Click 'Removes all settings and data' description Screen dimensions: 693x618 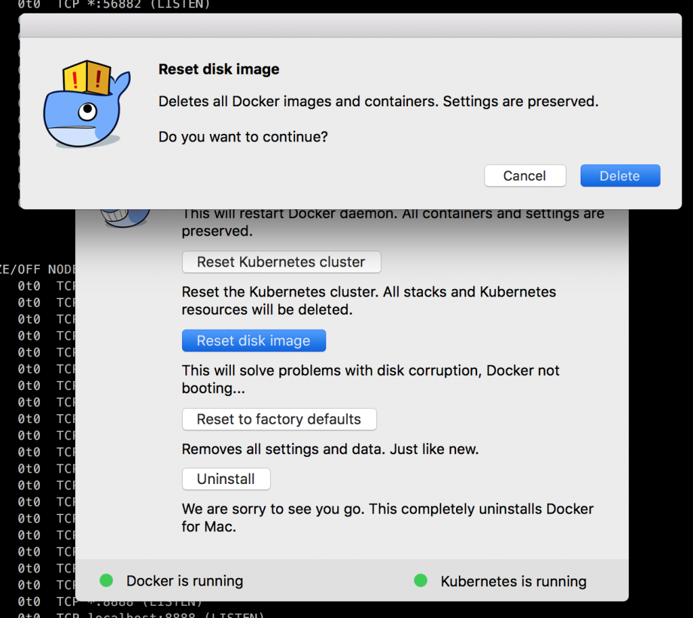pos(330,449)
